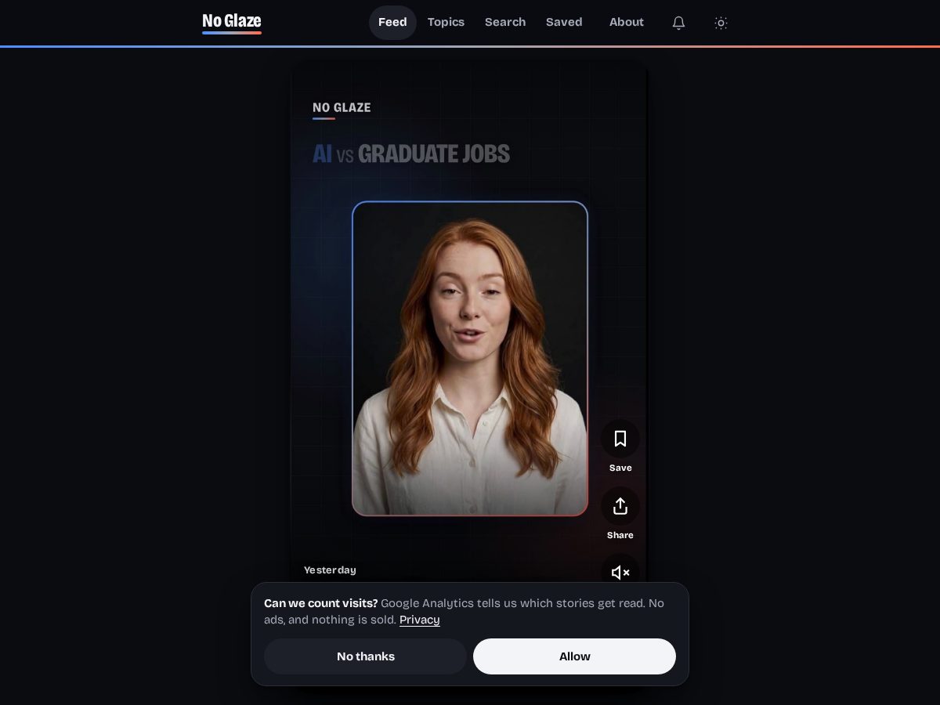Open the Privacy link in the banner
The image size is (940, 705).
(x=420, y=620)
